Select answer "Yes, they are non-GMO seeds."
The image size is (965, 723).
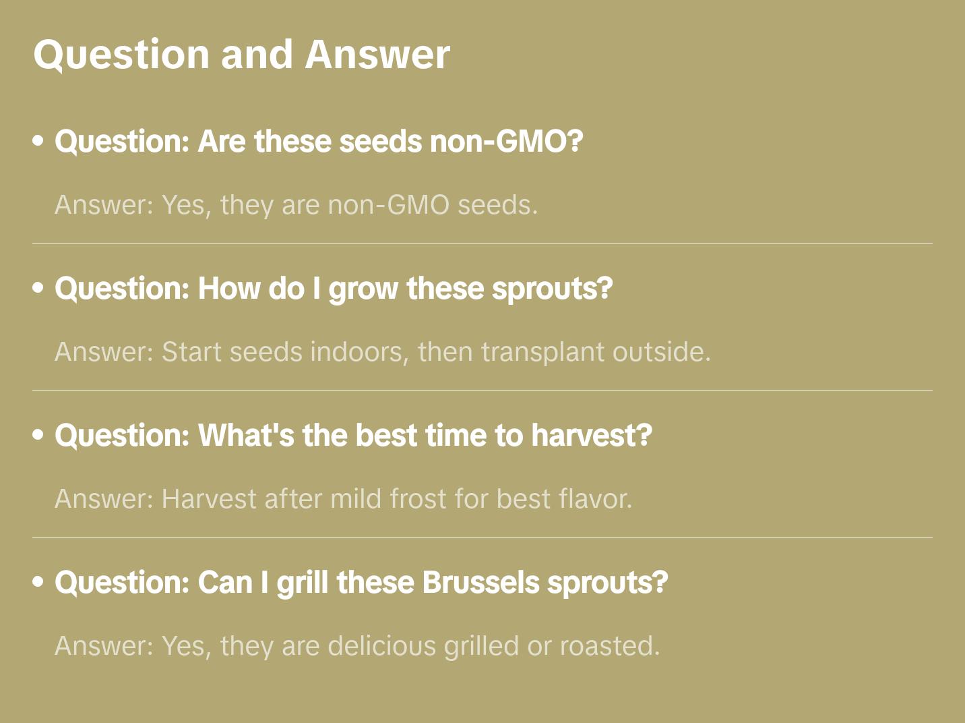[x=296, y=205]
